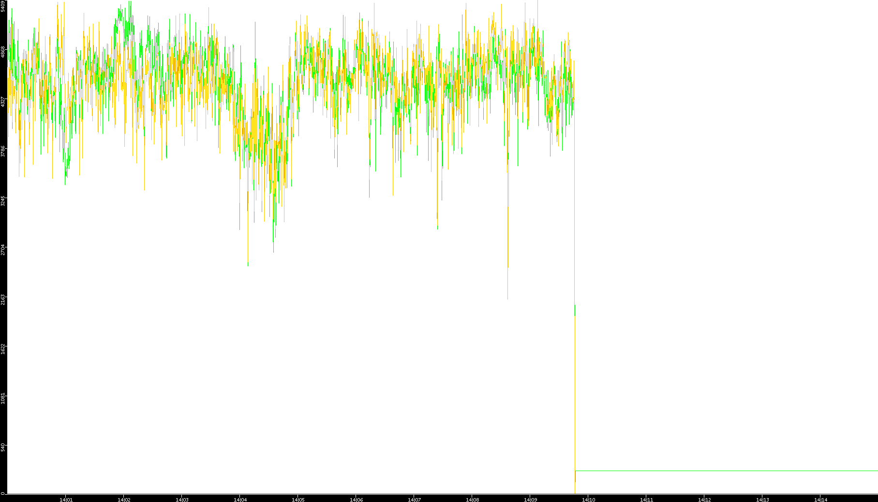Screen dimensions: 878x502
Task: Select the 1081 vertical axis label
Action: click(3, 399)
